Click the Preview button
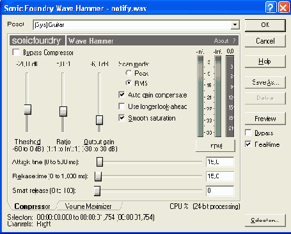This screenshot has height=234, width=291. (x=265, y=119)
